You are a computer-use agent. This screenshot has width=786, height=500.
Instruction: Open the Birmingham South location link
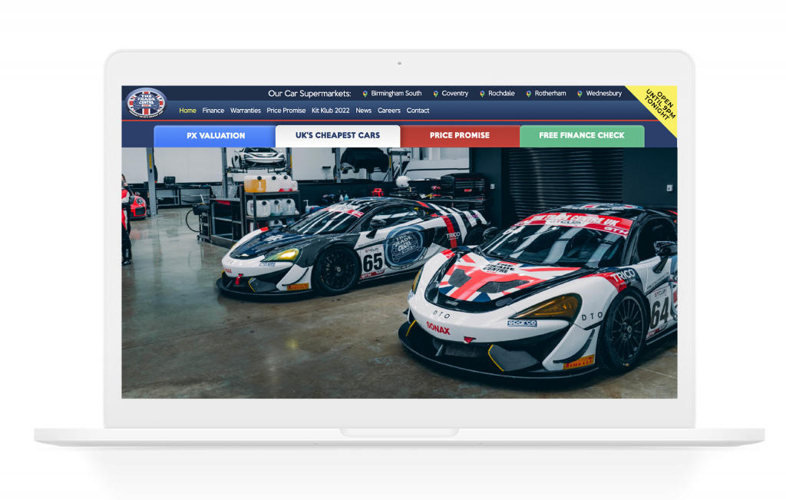pos(396,93)
